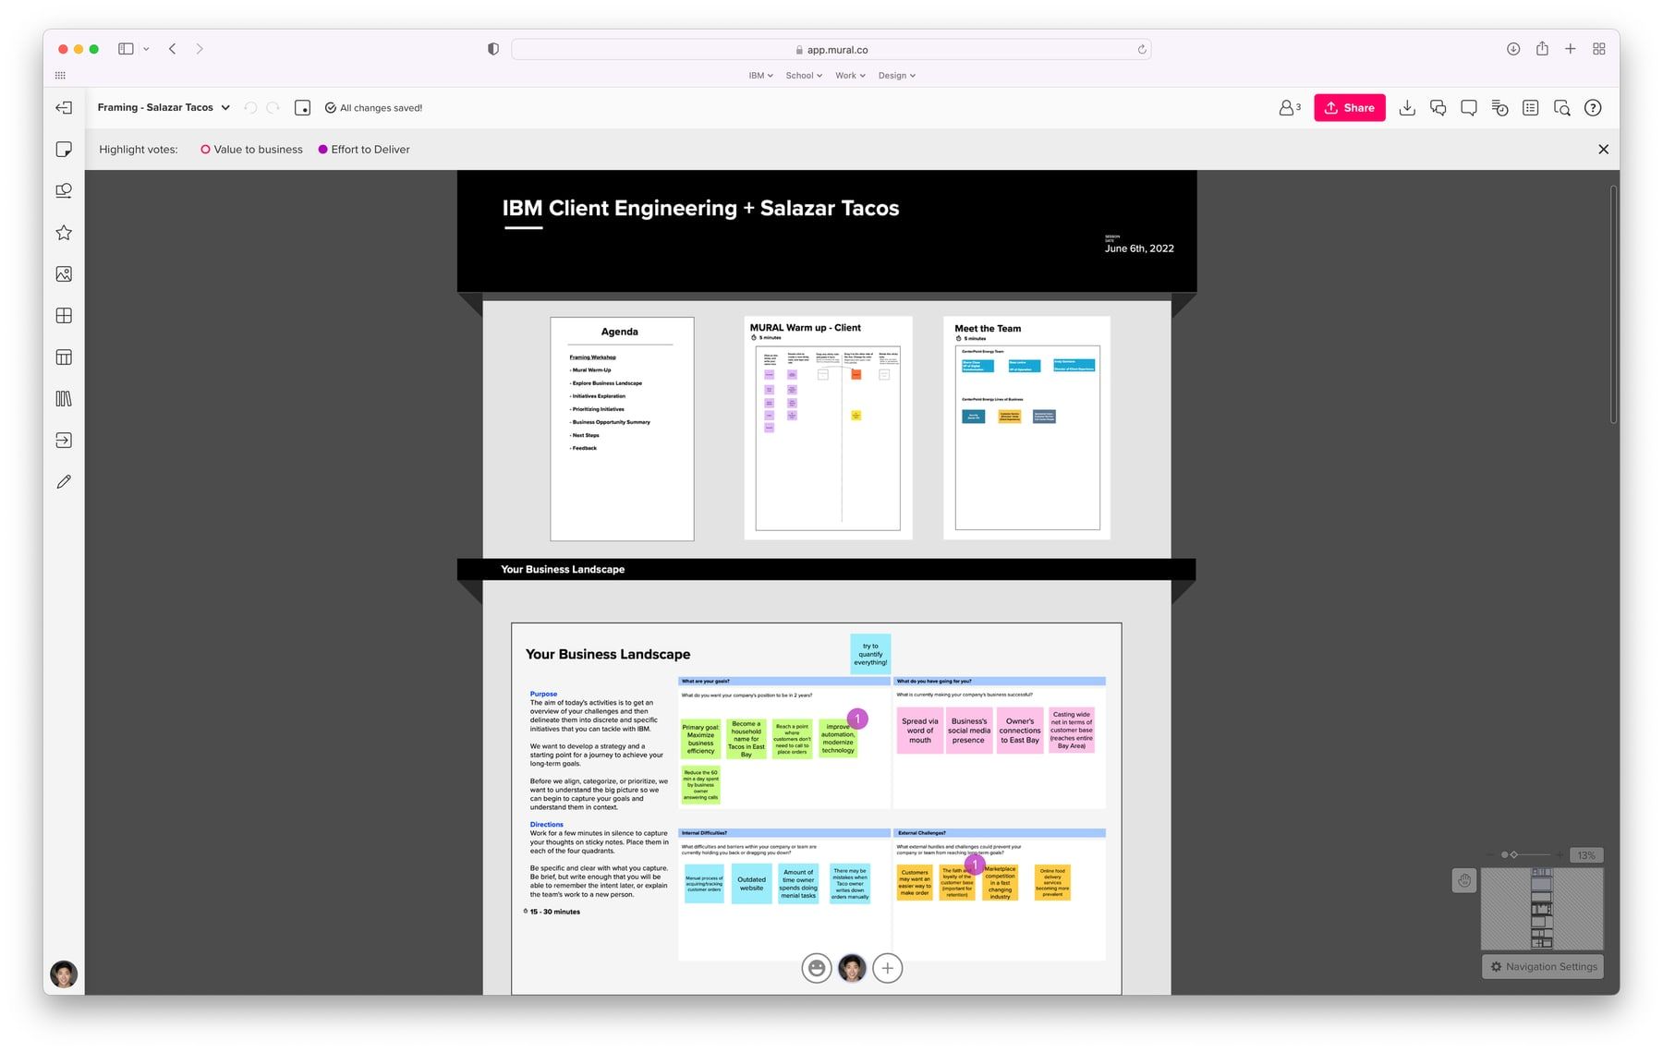Open the content library books icon

pyautogui.click(x=64, y=399)
